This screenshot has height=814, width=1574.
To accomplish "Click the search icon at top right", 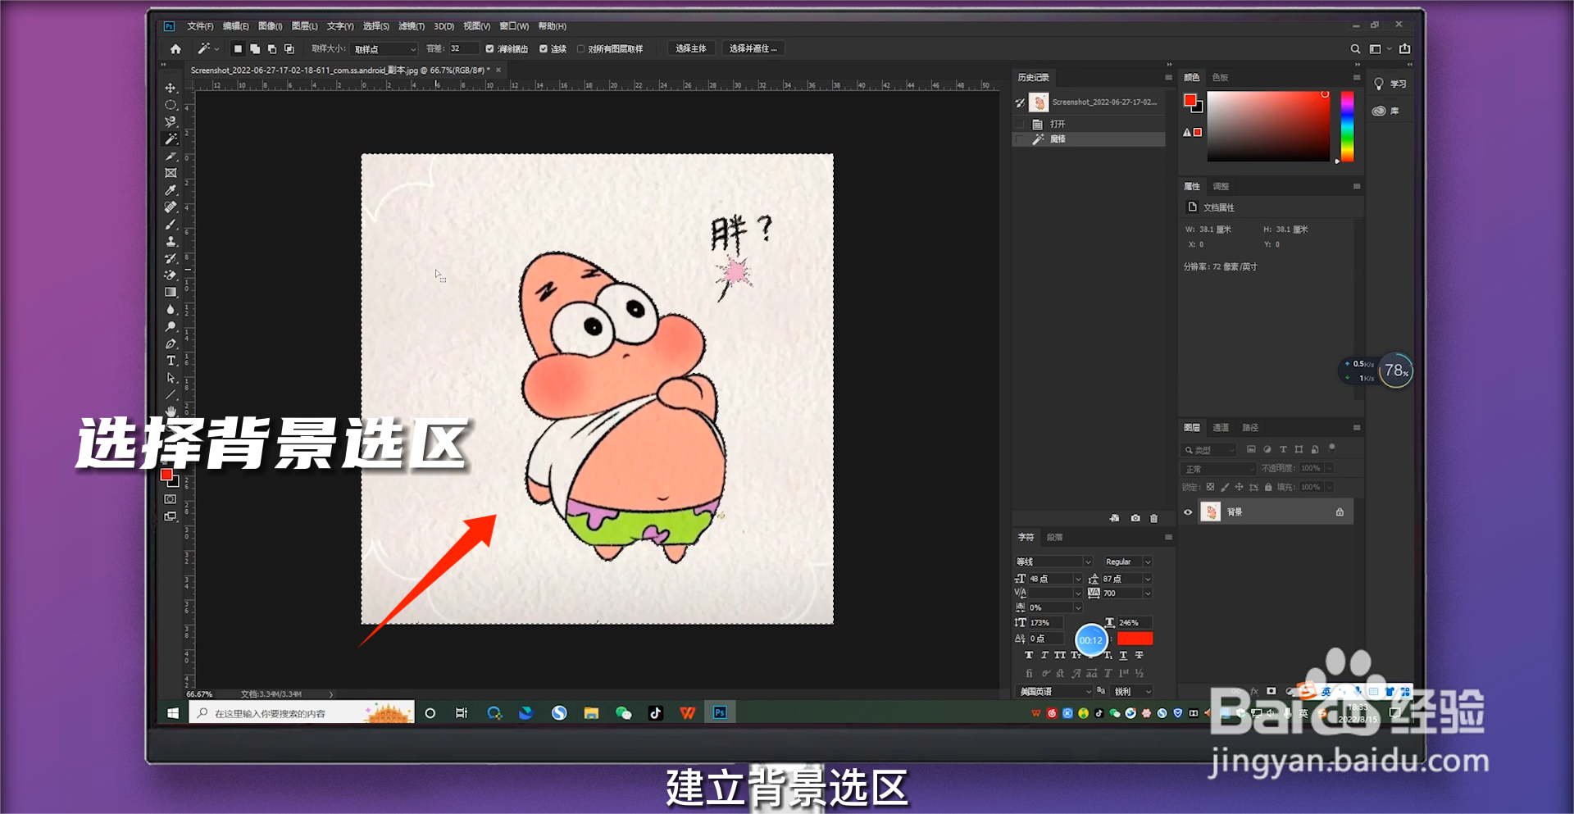I will point(1355,49).
